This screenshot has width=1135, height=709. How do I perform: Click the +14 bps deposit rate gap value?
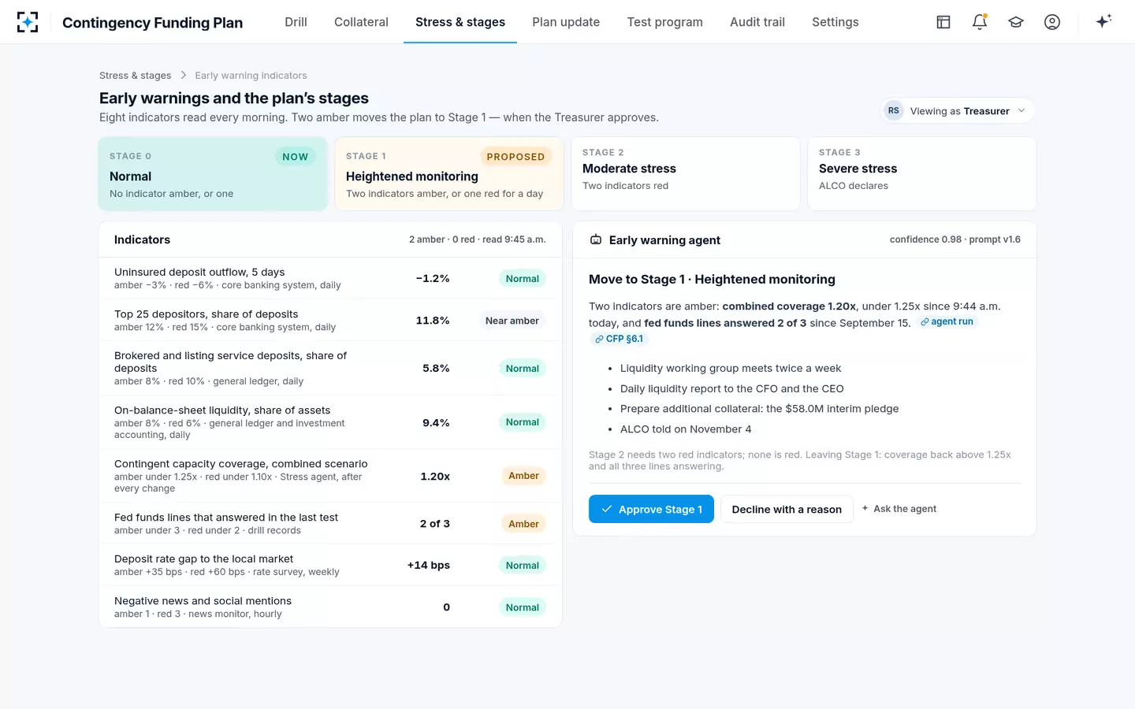[429, 565]
